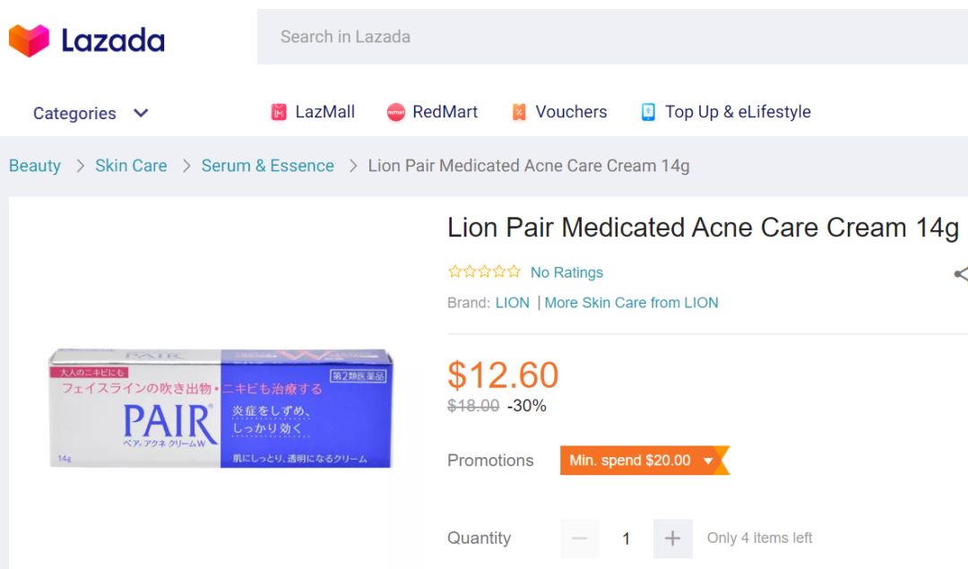968x569 pixels.
Task: Open the LazMall menu link
Action: (x=324, y=112)
